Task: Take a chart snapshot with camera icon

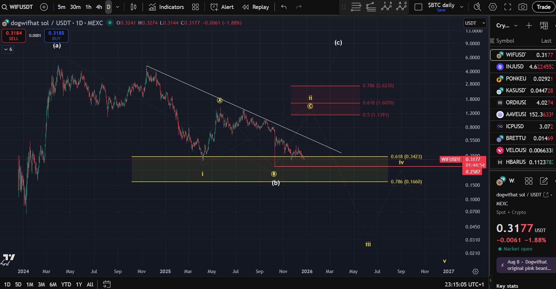Action: pyautogui.click(x=523, y=7)
